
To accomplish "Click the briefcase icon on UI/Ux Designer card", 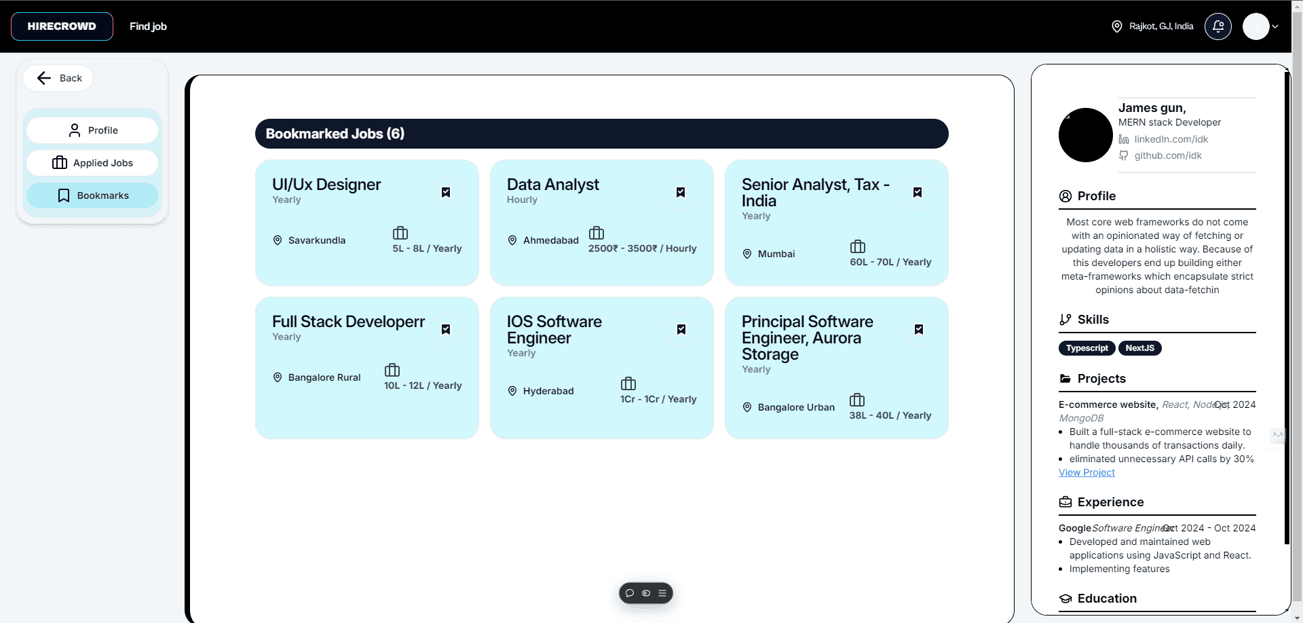I will (400, 233).
